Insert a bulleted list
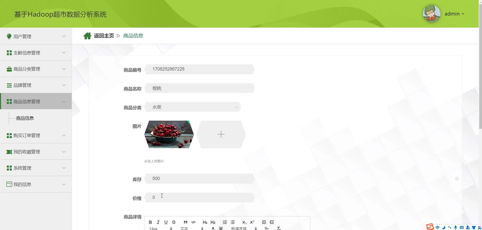 (232, 222)
